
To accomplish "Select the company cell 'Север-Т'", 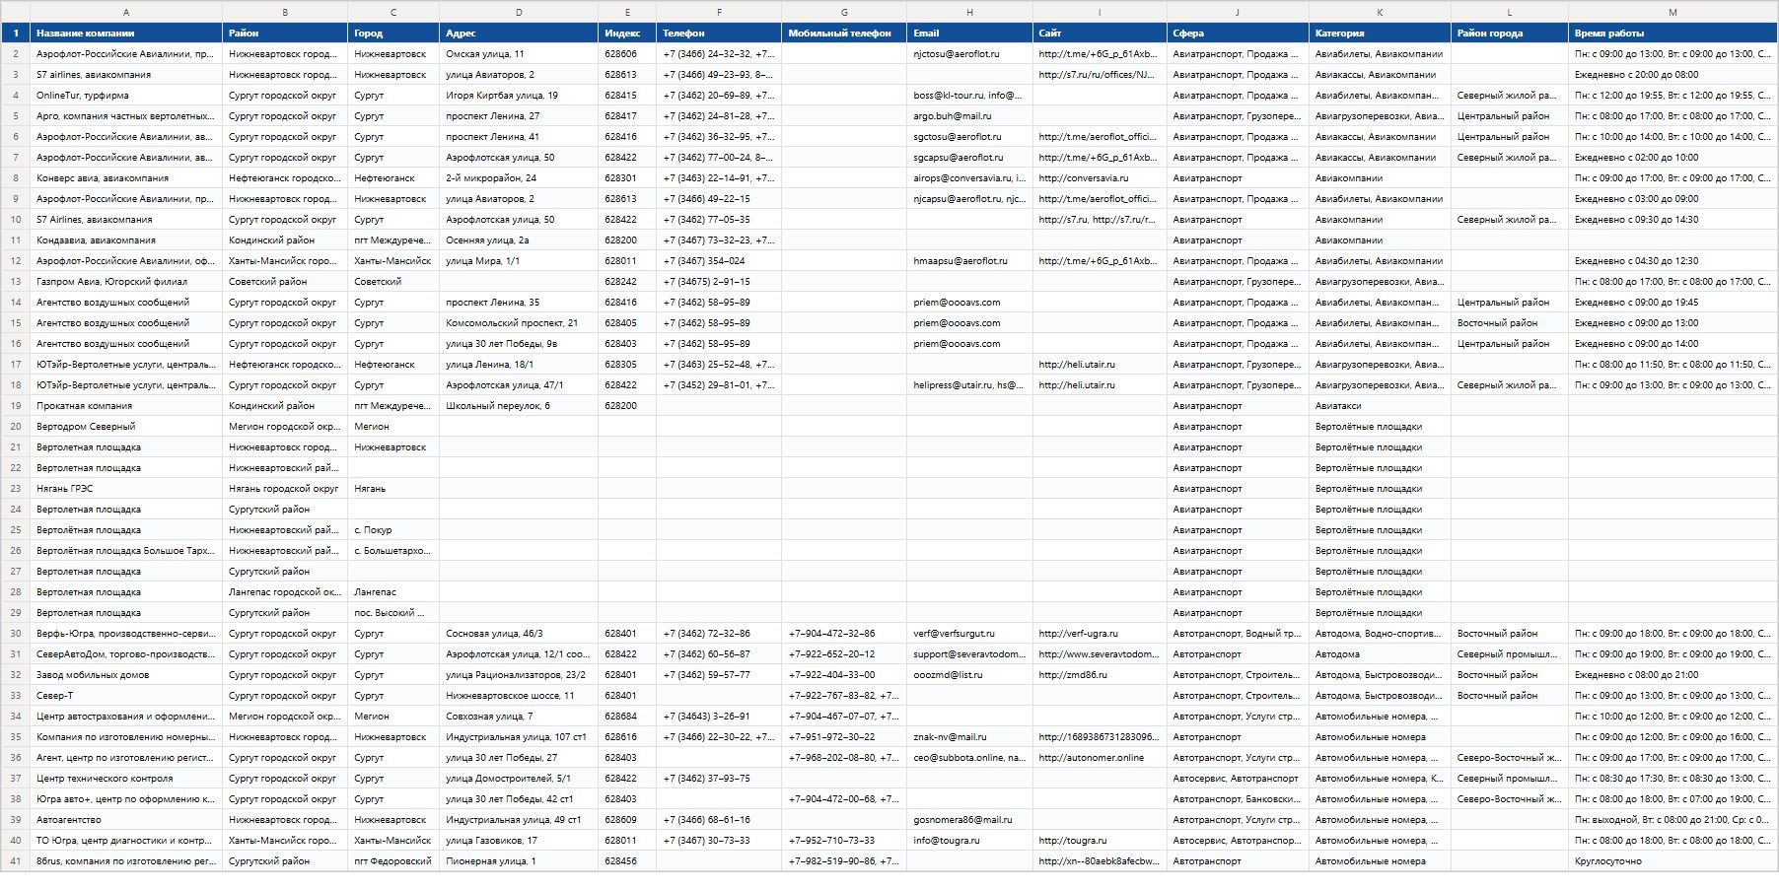I will [126, 695].
